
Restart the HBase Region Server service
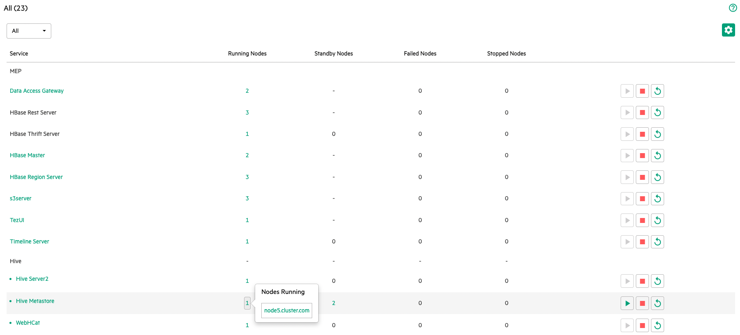(x=657, y=177)
